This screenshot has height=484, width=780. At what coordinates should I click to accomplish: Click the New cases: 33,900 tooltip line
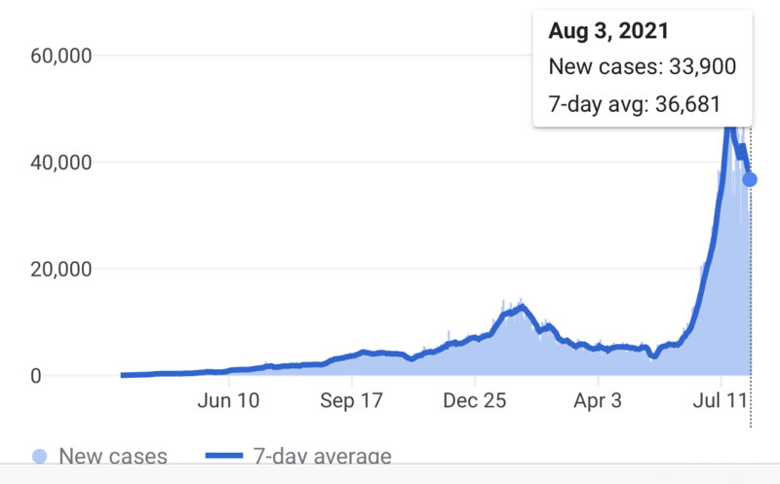642,67
